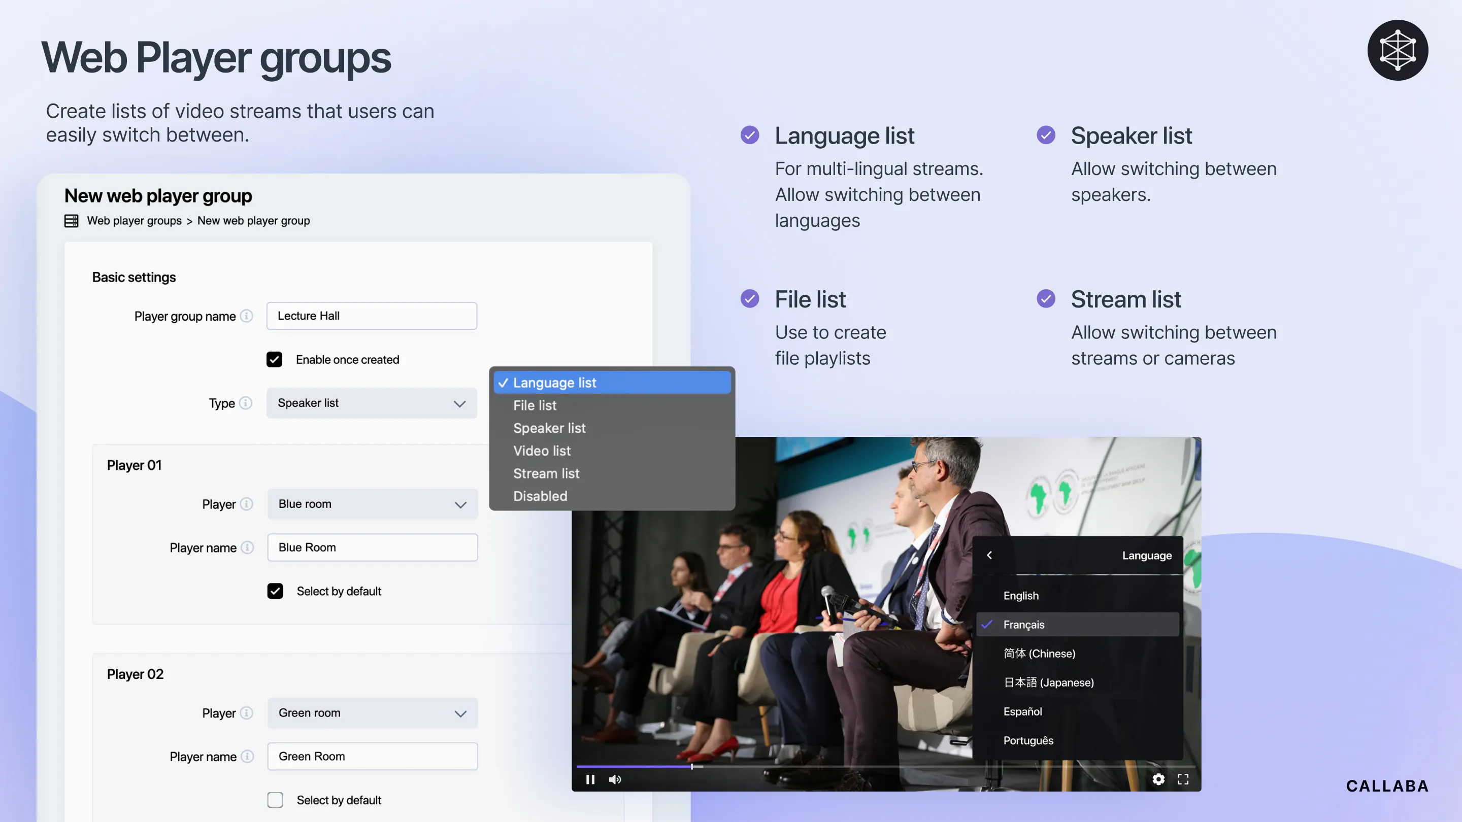Check Select by default for Player 02
This screenshot has width=1462, height=822.
275,800
